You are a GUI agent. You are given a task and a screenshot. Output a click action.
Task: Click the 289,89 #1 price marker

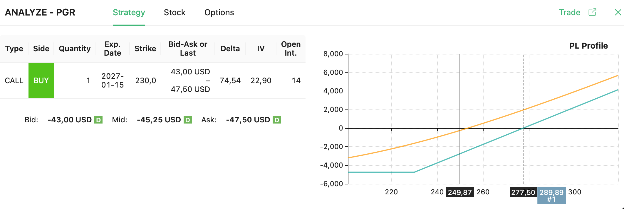point(551,195)
